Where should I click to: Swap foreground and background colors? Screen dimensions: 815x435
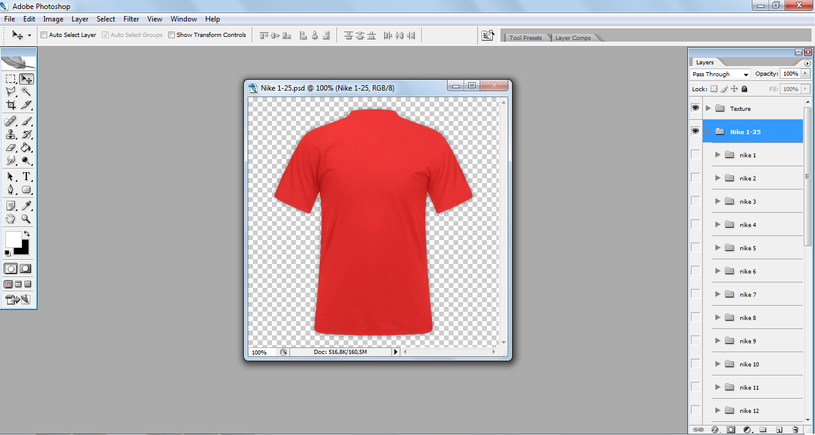click(x=26, y=234)
